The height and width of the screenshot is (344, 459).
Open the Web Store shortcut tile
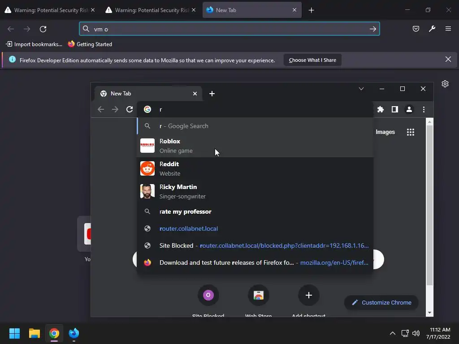[259, 300]
